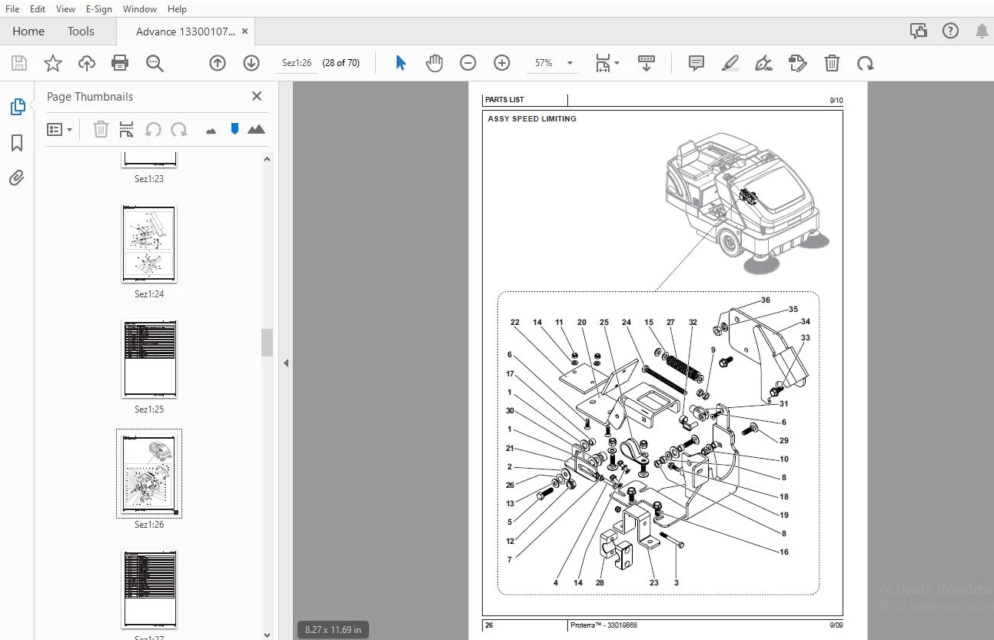Print the document with printer icon
The height and width of the screenshot is (640, 994).
coord(120,63)
